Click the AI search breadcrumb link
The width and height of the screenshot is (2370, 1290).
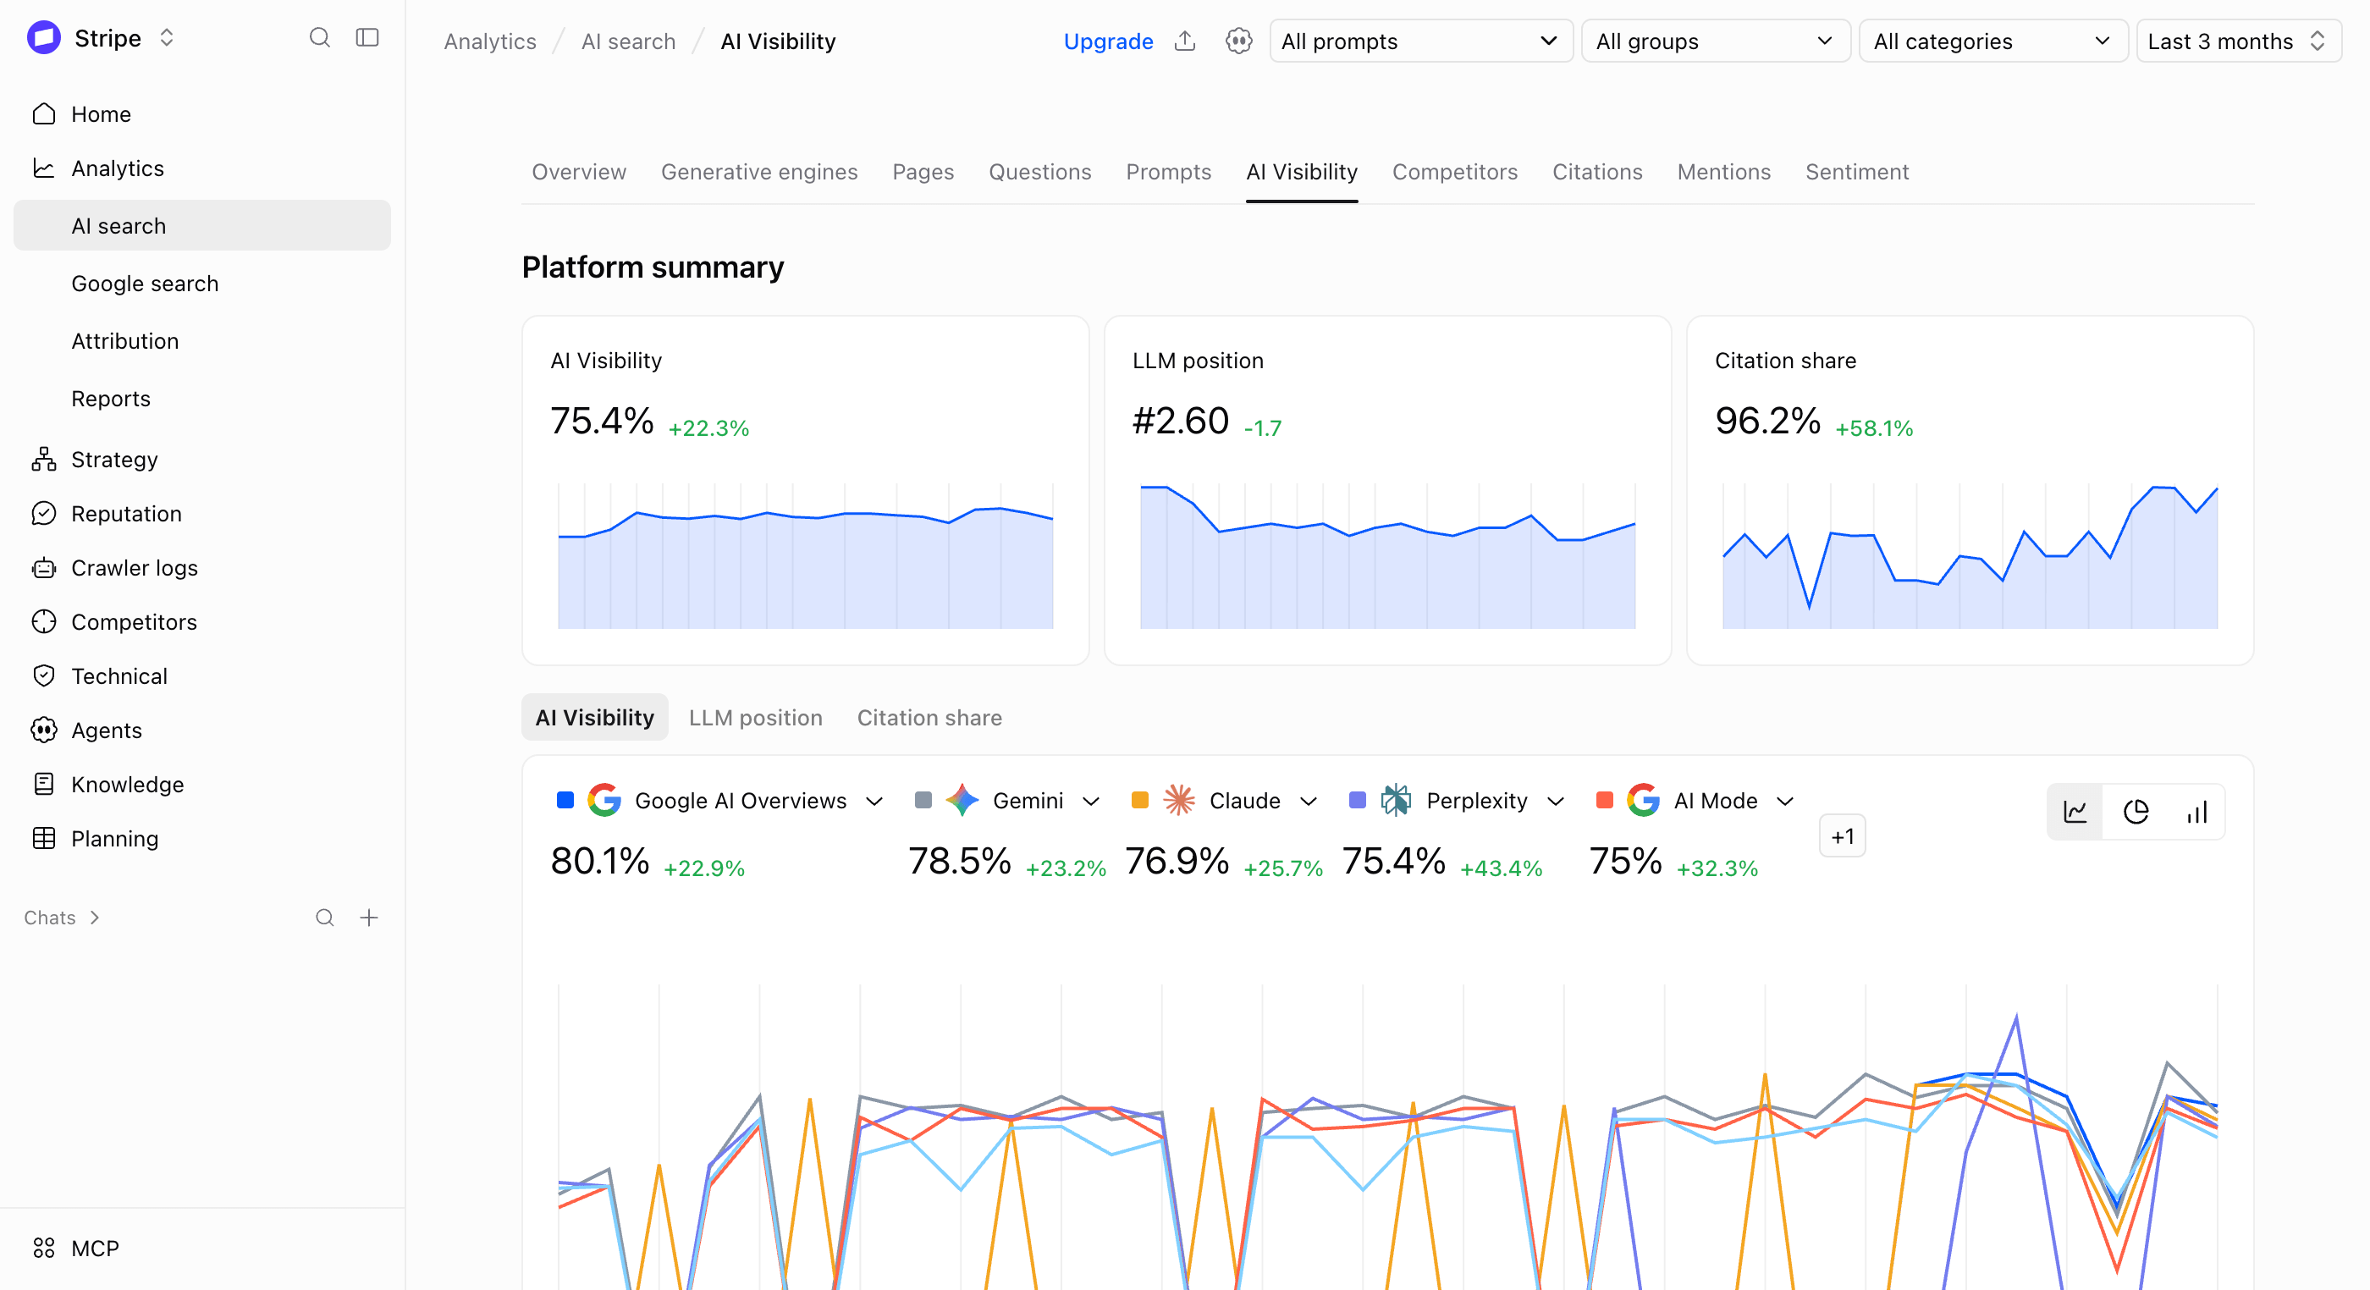coord(628,41)
